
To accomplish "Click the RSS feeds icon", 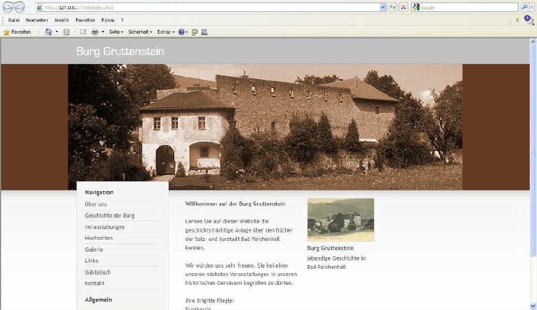I will coord(66,32).
